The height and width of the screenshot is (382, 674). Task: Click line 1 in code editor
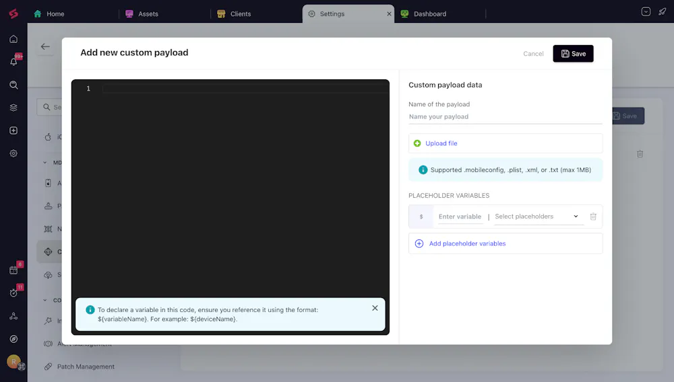(245, 88)
